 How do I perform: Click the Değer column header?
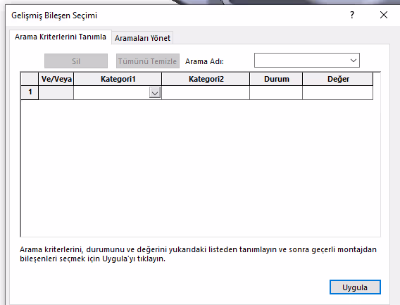click(338, 79)
